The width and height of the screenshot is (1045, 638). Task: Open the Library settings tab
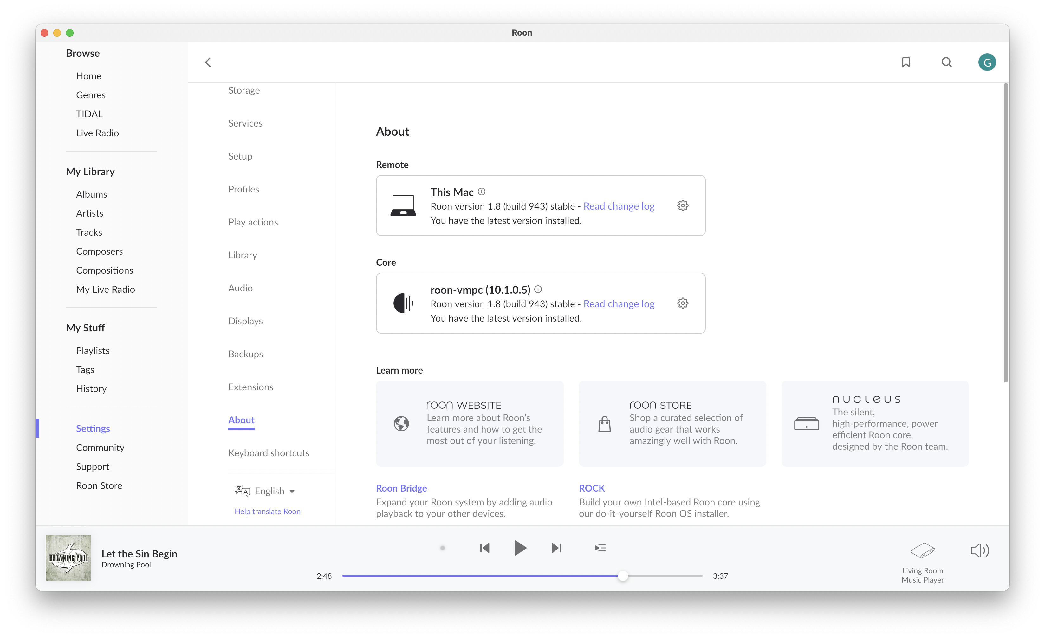coord(243,255)
